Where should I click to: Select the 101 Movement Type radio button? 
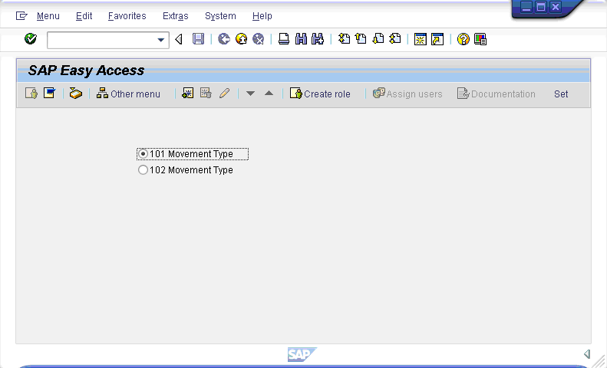[143, 154]
